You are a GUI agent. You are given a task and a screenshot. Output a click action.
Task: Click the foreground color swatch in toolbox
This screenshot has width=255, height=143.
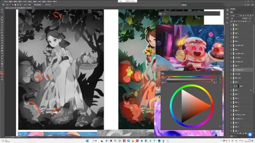tap(1, 74)
